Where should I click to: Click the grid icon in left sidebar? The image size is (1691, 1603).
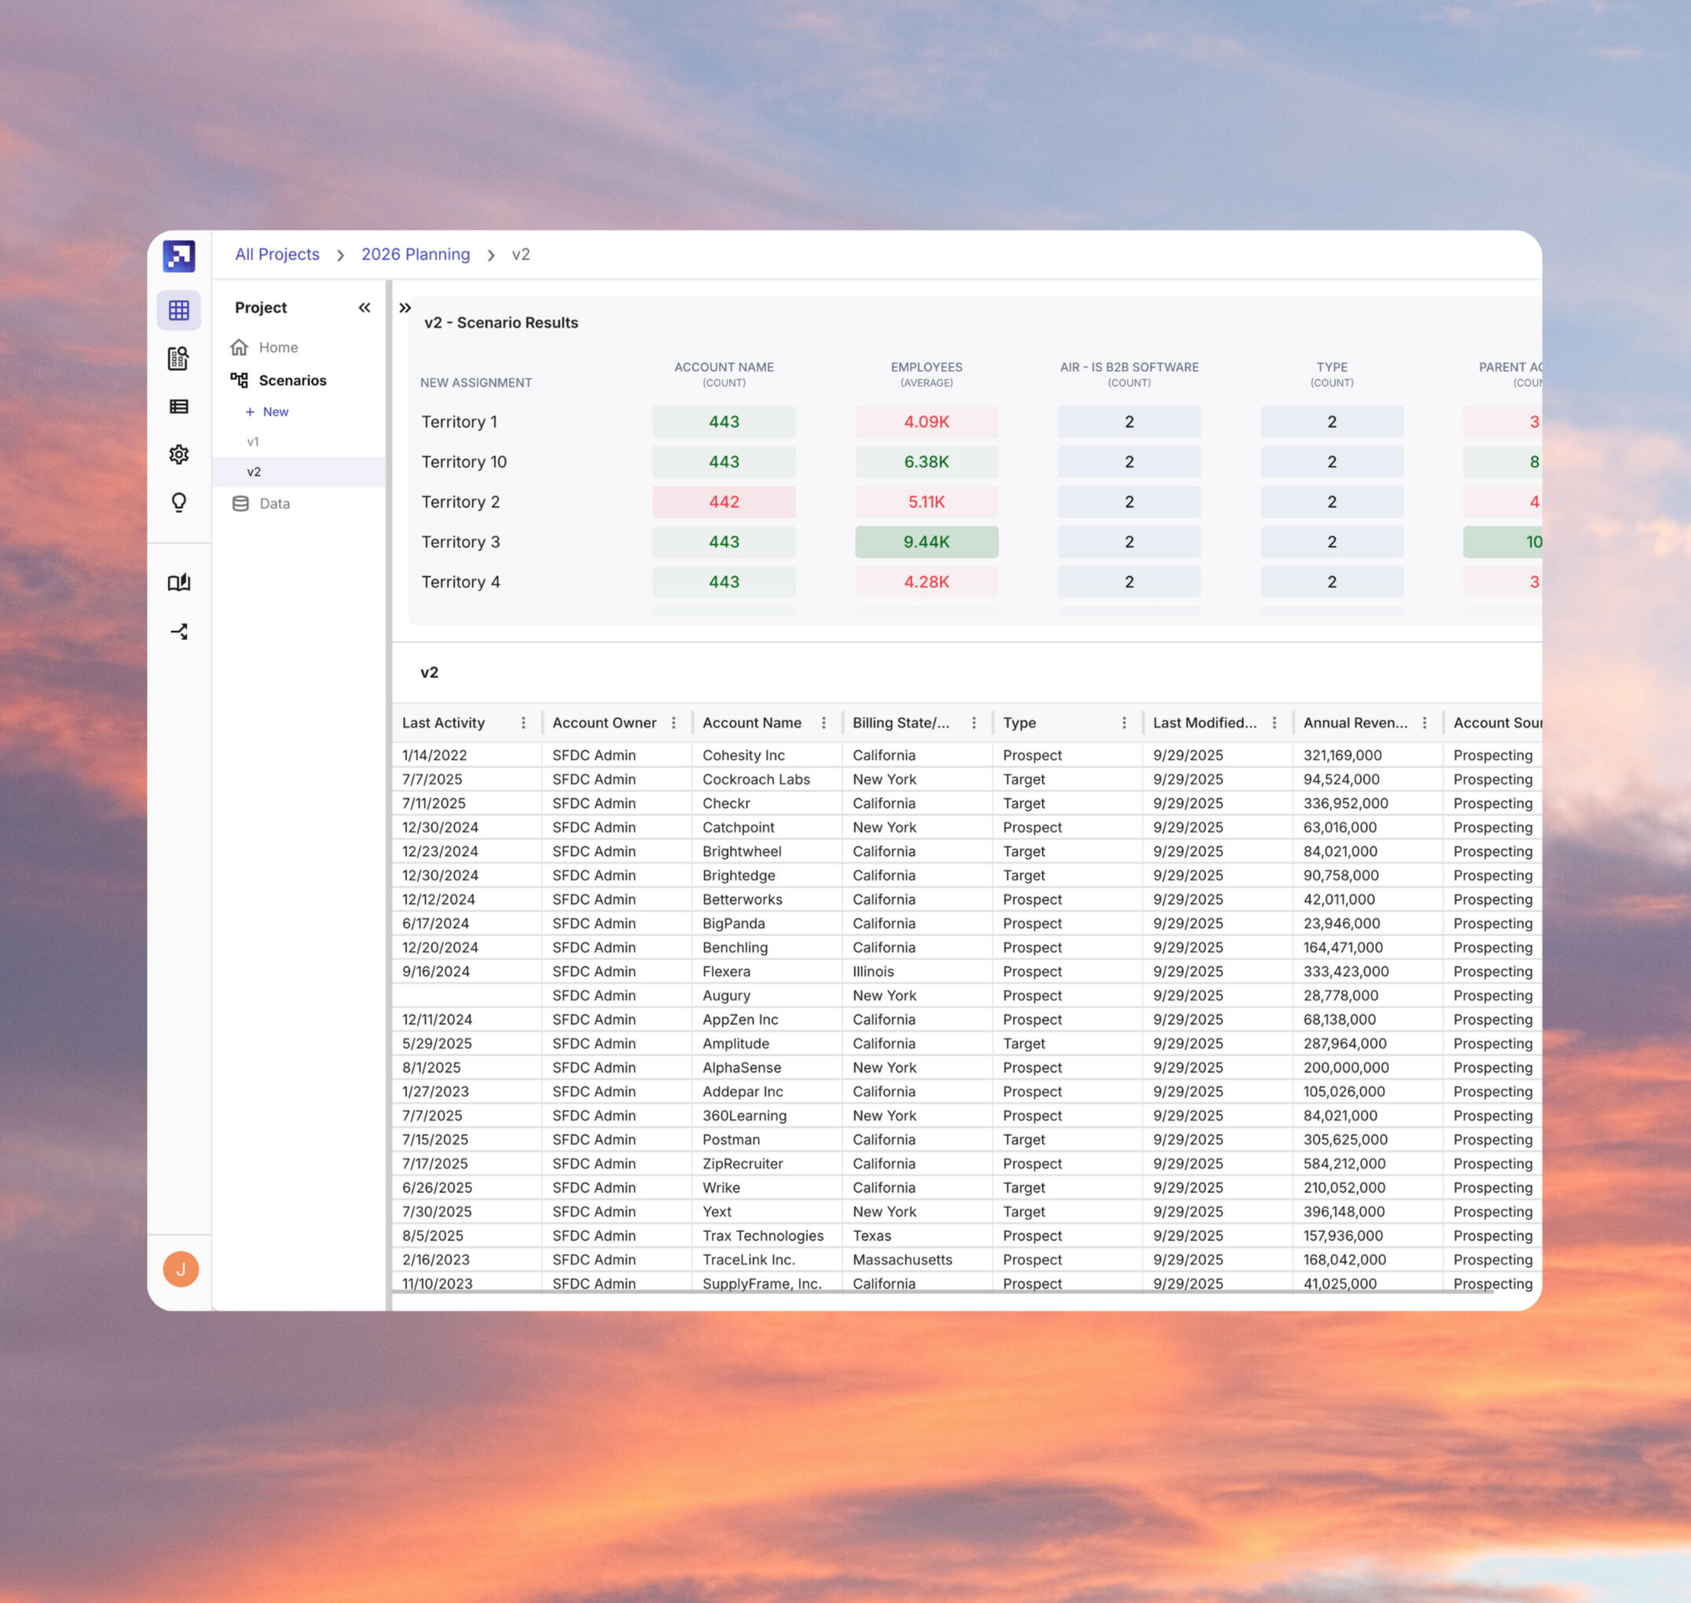[178, 310]
